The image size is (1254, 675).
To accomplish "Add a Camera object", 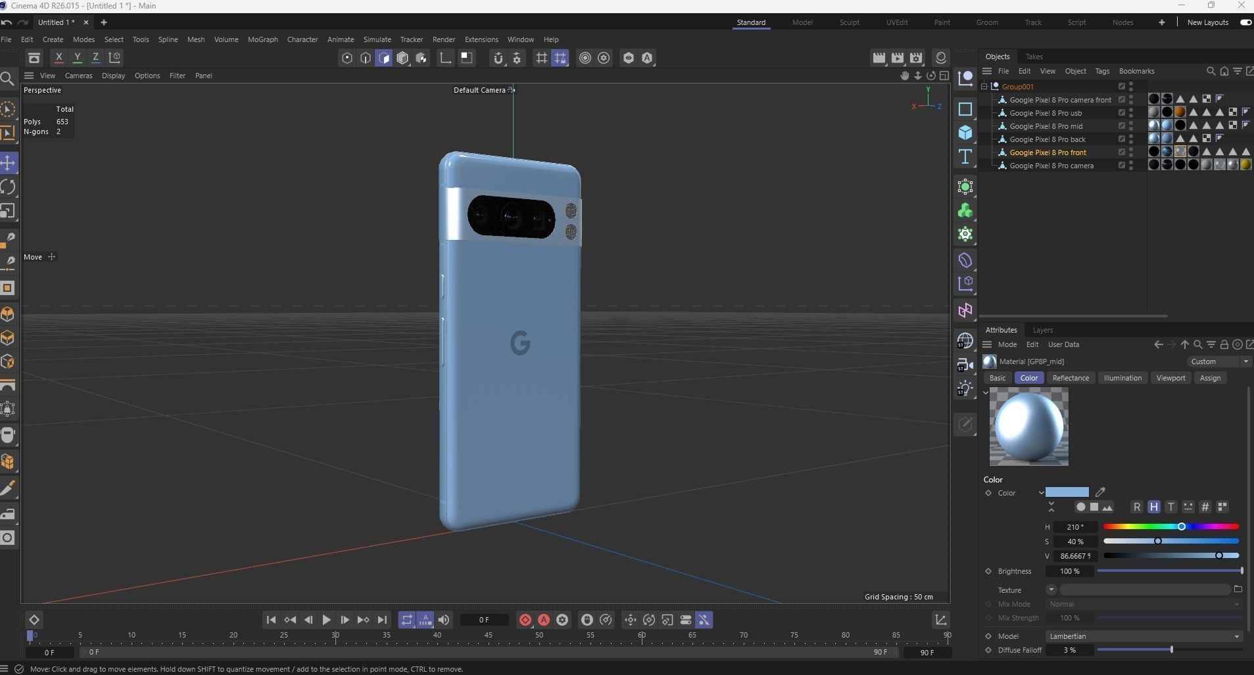I will (965, 365).
